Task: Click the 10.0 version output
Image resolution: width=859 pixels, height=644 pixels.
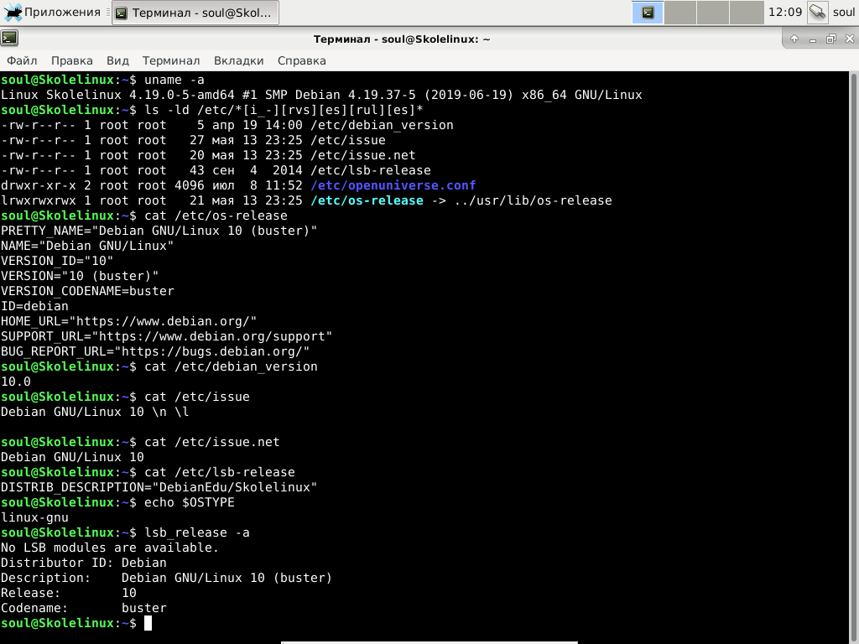Action: [16, 382]
